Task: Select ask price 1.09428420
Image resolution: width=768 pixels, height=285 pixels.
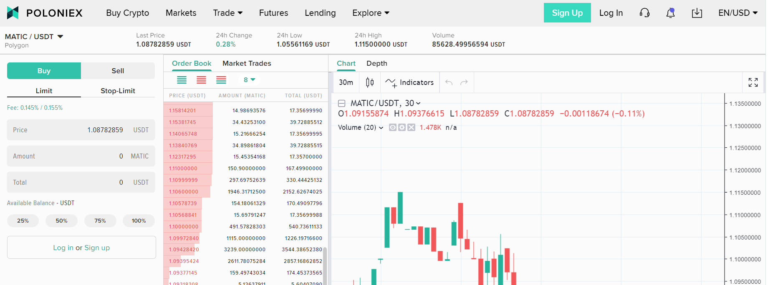Action: point(184,250)
